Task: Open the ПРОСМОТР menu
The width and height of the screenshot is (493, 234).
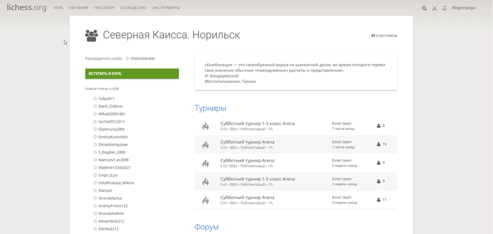Action: click(104, 8)
